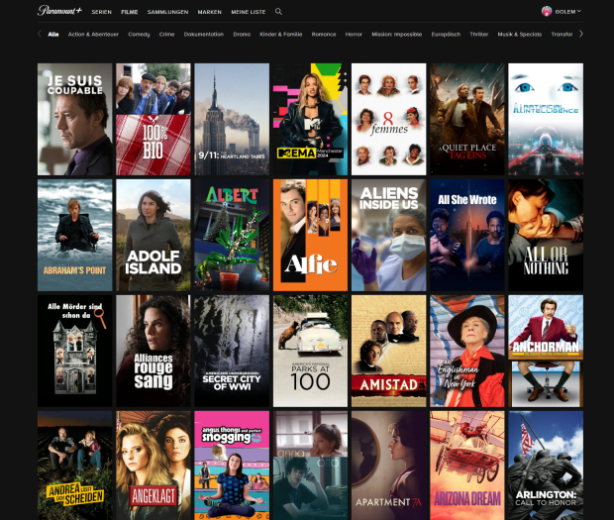Open the Serien menu
The width and height of the screenshot is (614, 520).
click(x=102, y=12)
